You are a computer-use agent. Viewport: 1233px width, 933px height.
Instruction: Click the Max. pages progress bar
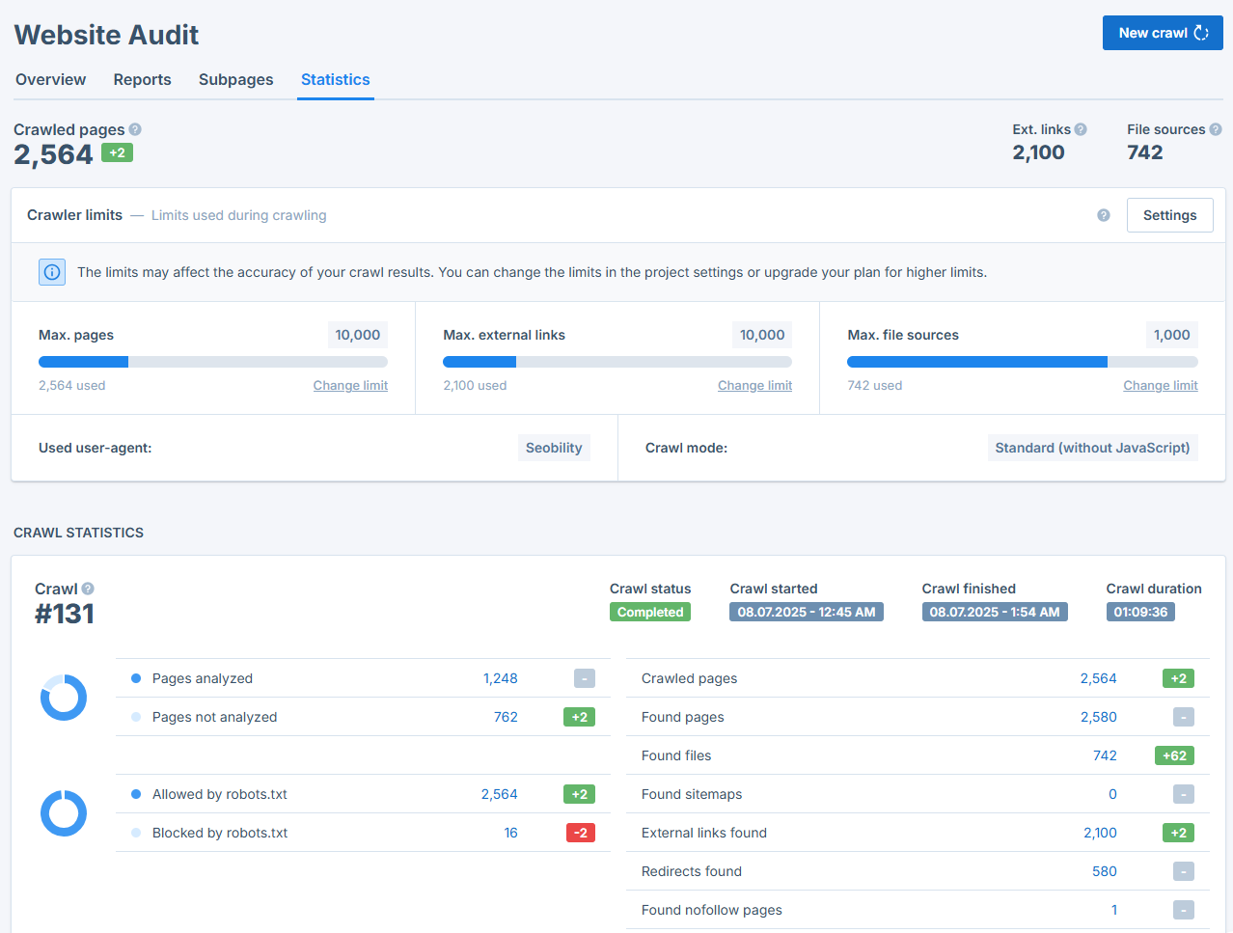tap(213, 362)
